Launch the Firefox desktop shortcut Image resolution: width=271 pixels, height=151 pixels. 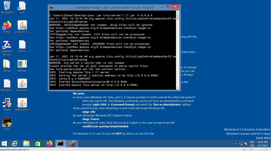(x=7, y=27)
